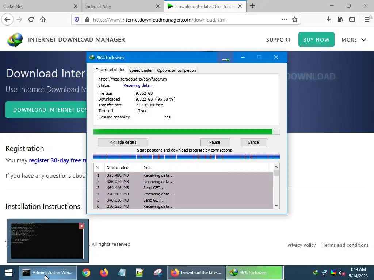Open Firefox pinned taskbar icon
This screenshot has width=374, height=280.
point(104,273)
